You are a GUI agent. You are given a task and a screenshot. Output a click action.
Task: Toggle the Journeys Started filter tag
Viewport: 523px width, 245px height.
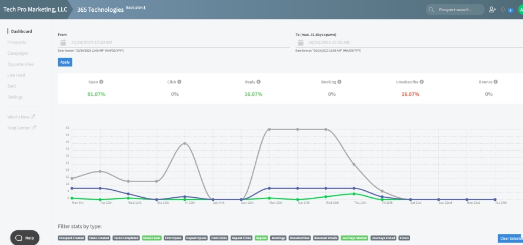point(354,238)
